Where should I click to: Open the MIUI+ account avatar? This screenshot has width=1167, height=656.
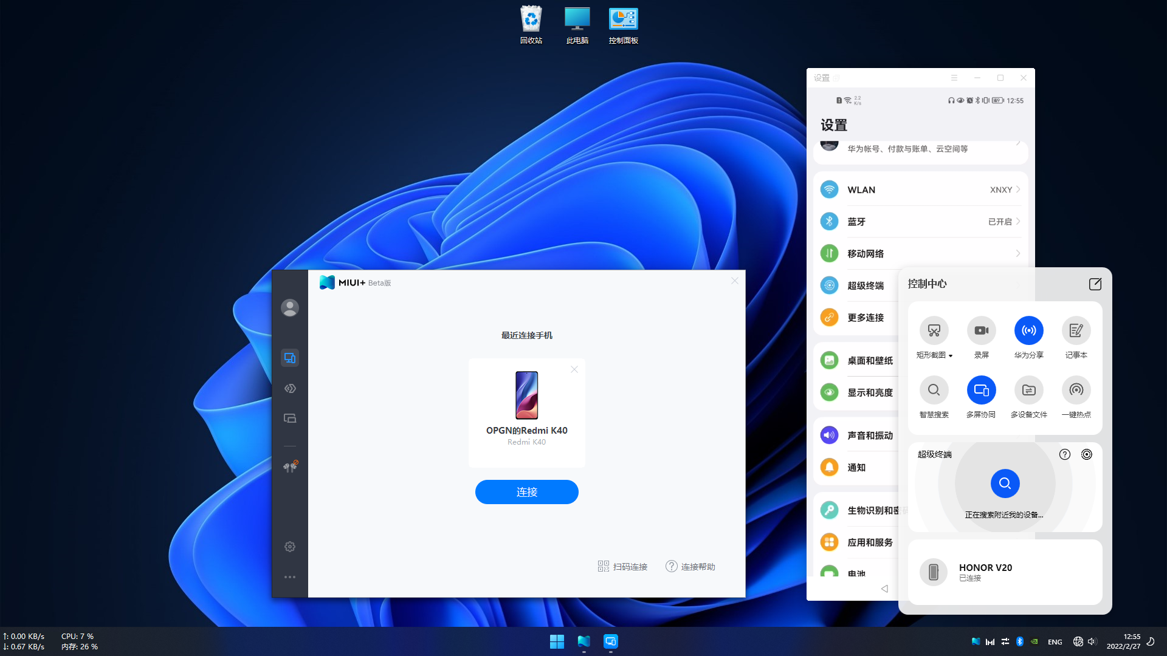(290, 308)
